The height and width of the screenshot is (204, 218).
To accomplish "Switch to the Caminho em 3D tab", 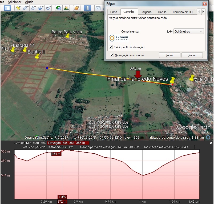I will tap(183, 12).
